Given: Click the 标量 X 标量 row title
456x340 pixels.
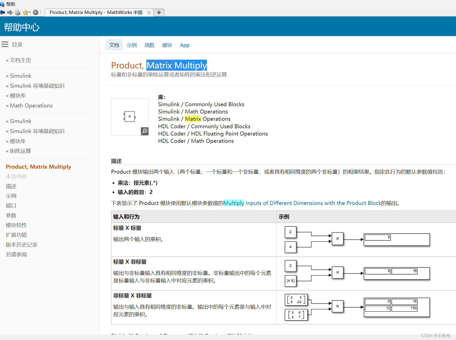Looking at the screenshot, I should [127, 228].
